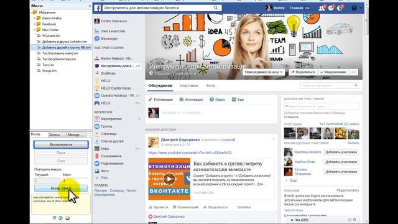Collapse the Избранное root folder
This screenshot has width=398, height=224.
(32, 12)
